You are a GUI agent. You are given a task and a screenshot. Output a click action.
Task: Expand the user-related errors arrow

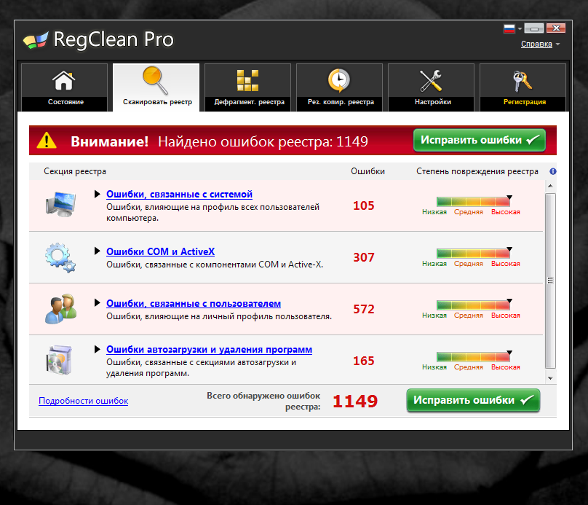tap(98, 303)
